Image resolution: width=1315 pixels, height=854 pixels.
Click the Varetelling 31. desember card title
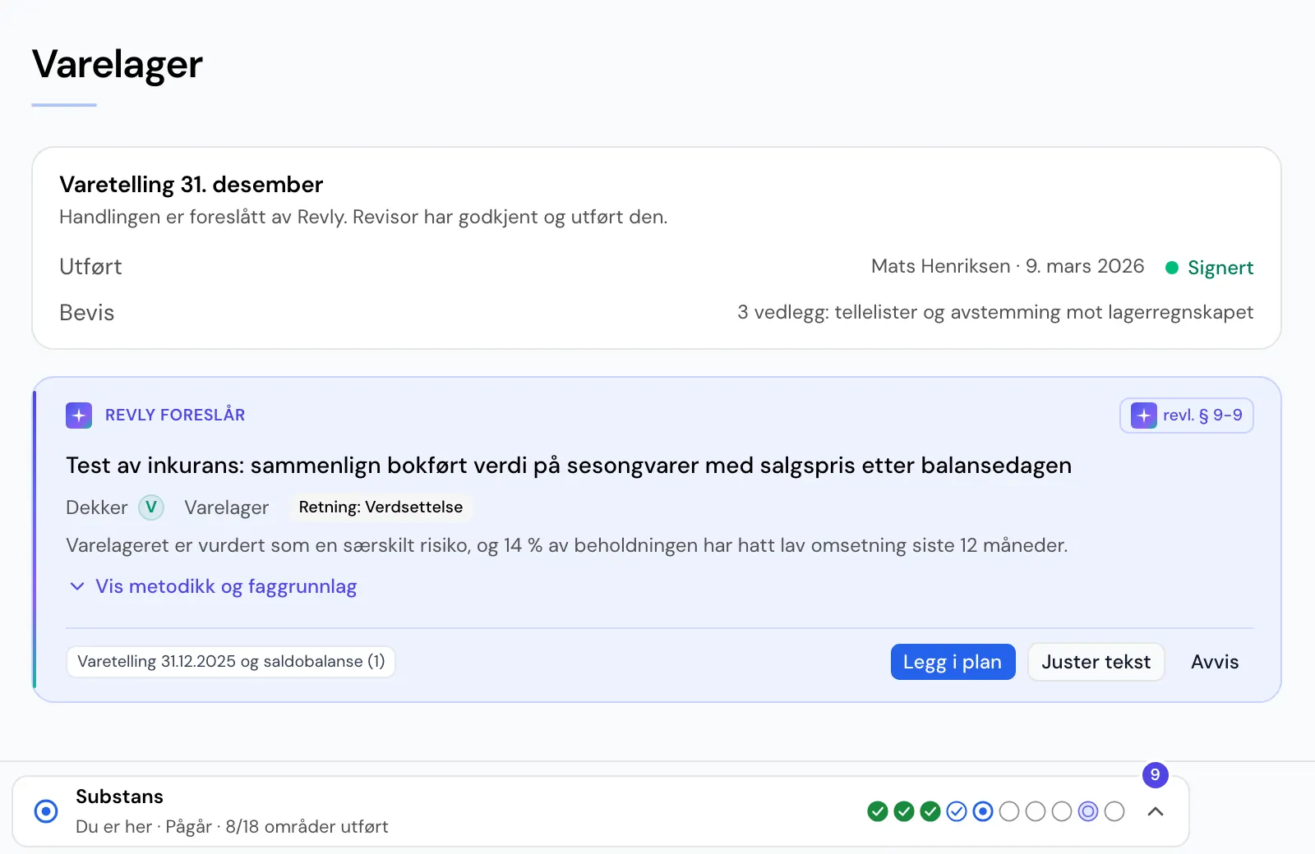191,185
